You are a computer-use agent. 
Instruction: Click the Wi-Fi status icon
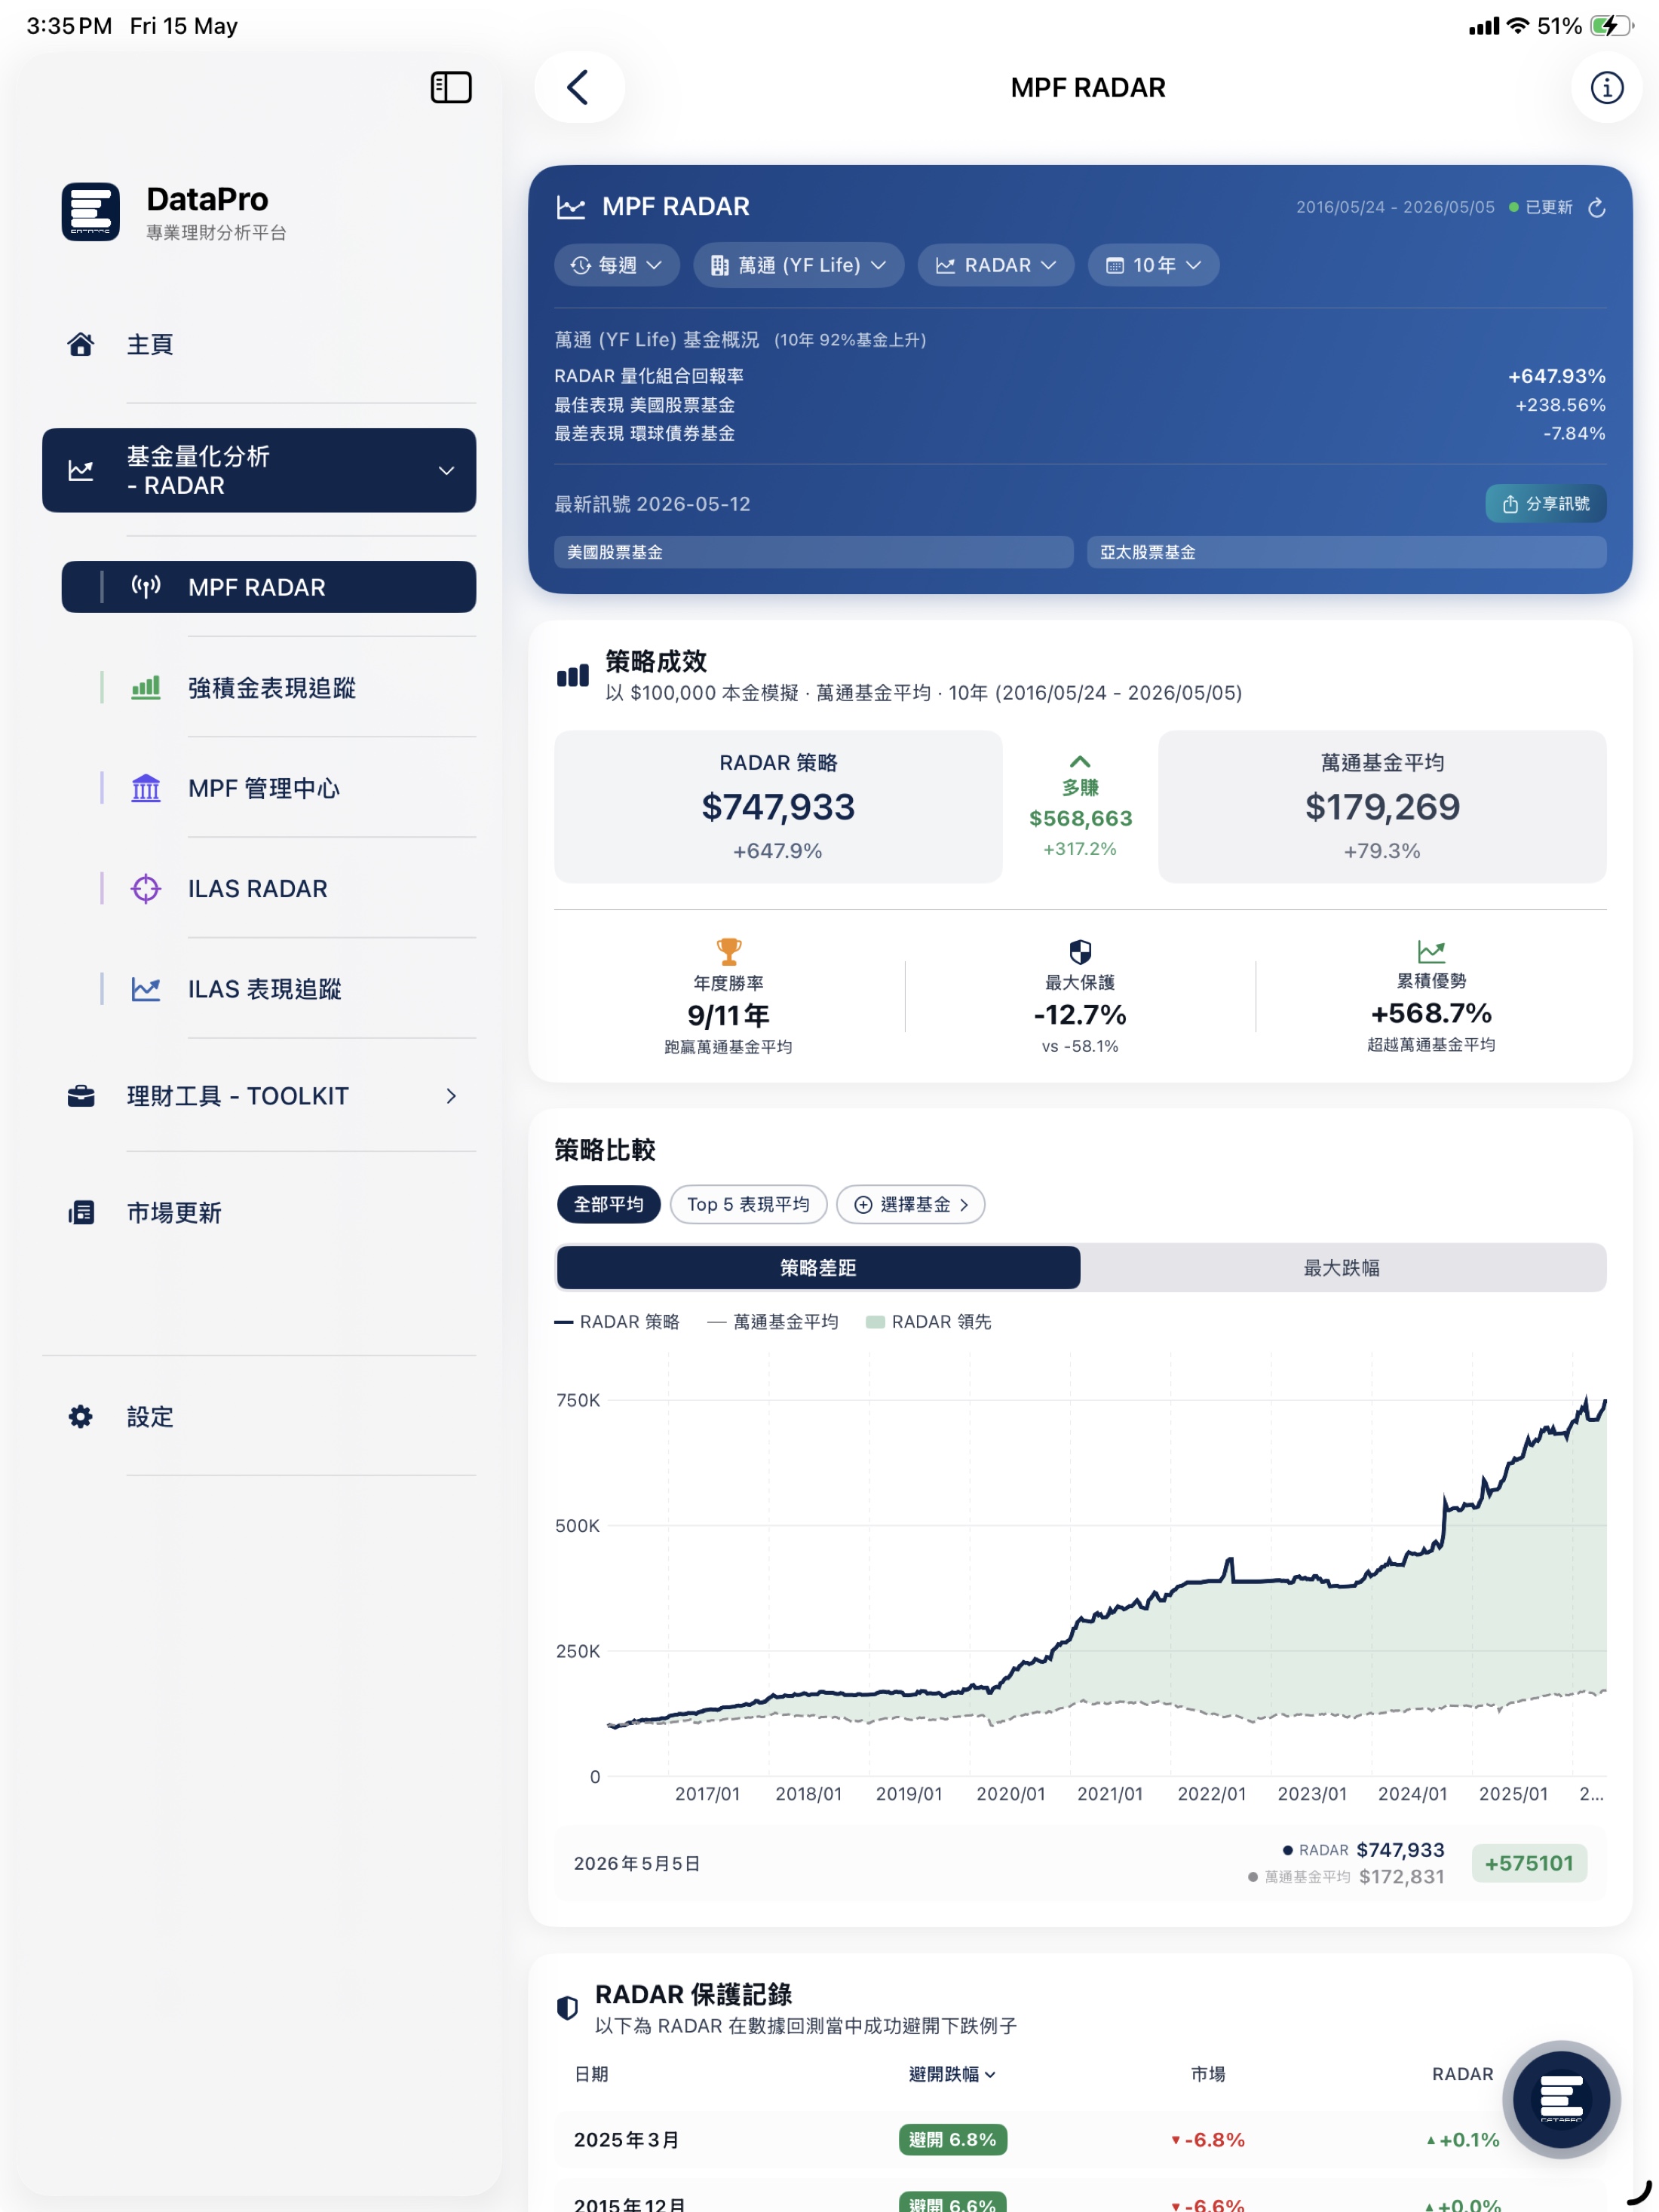click(x=1518, y=26)
